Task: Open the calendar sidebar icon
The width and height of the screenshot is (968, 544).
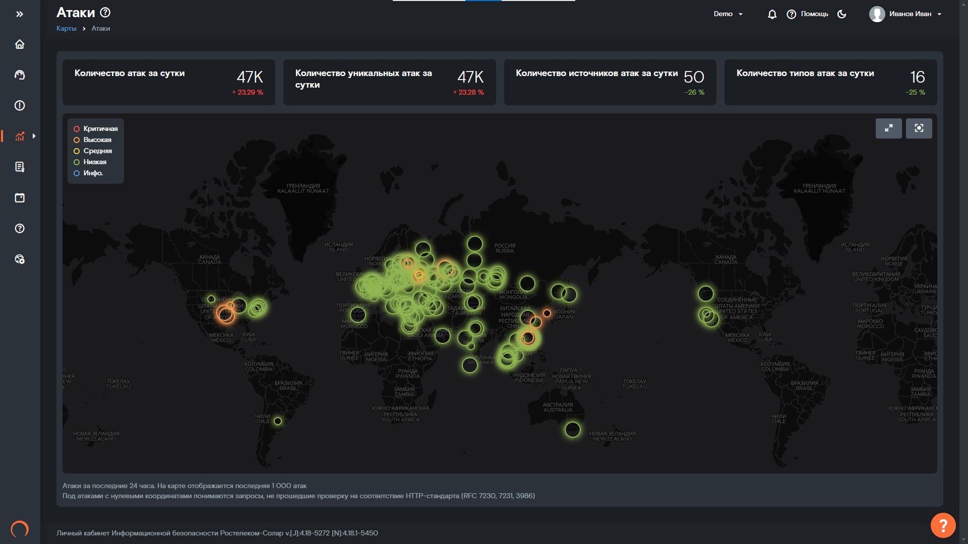Action: click(20, 198)
